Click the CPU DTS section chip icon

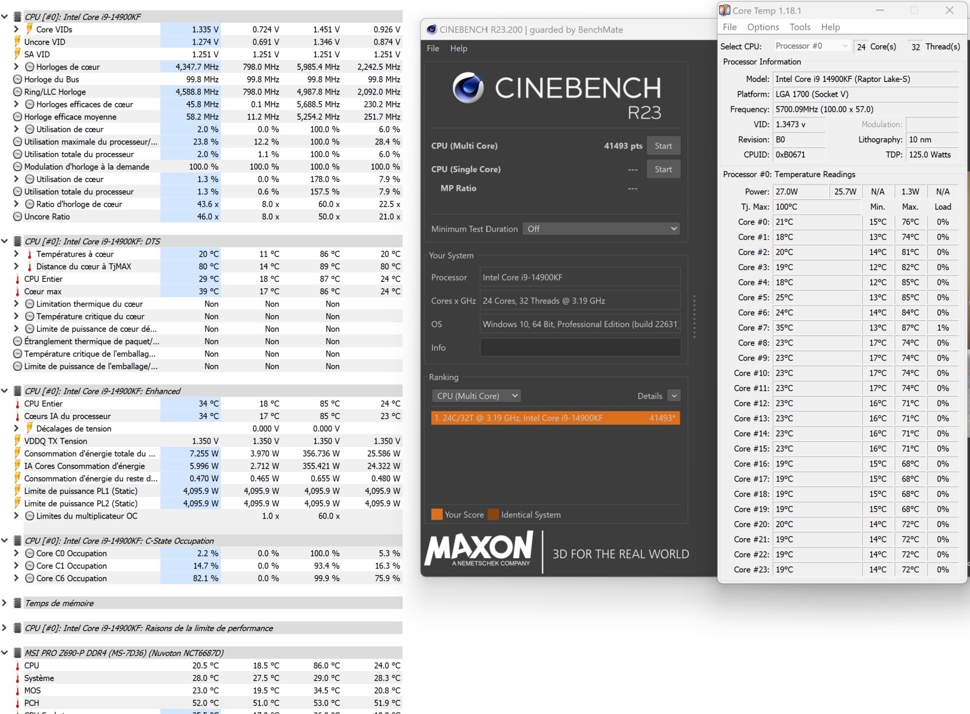click(18, 241)
